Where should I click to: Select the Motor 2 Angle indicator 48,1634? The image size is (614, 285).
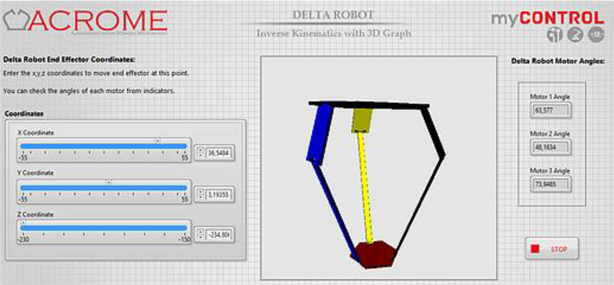(x=551, y=147)
